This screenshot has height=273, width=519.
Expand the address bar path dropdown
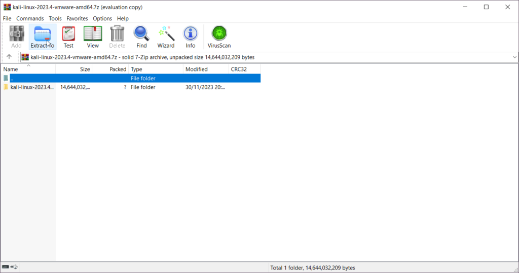pyautogui.click(x=514, y=57)
